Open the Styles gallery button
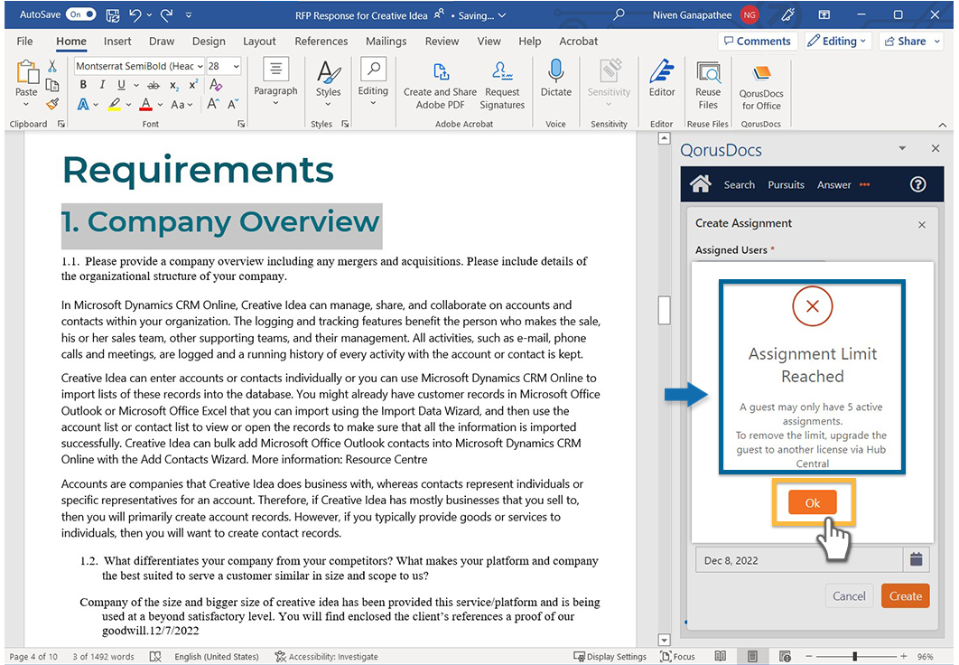This screenshot has height=665, width=959. tap(329, 82)
